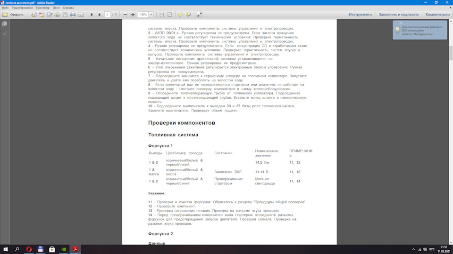Collapse the PDF conversion tip popup
453x254 pixels.
pyautogui.click(x=401, y=23)
